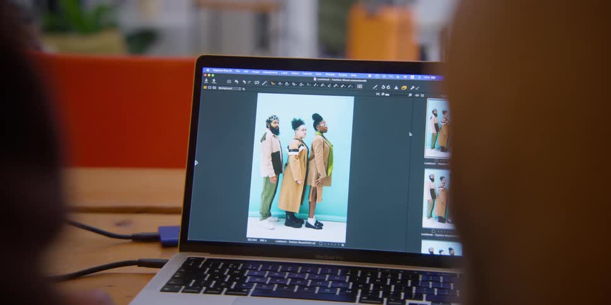Switch to single-image viewer mode icon

(210, 88)
